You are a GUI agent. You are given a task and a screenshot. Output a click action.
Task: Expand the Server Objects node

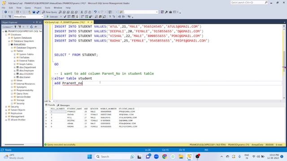6,110
